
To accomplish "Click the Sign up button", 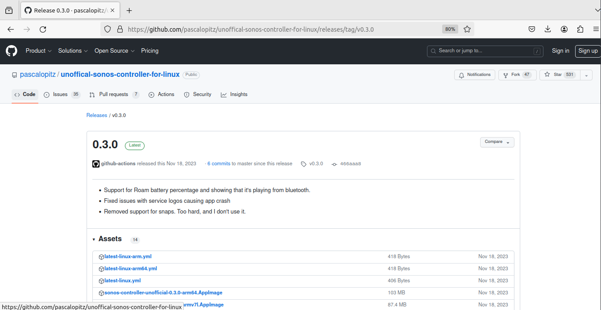I will pyautogui.click(x=588, y=50).
